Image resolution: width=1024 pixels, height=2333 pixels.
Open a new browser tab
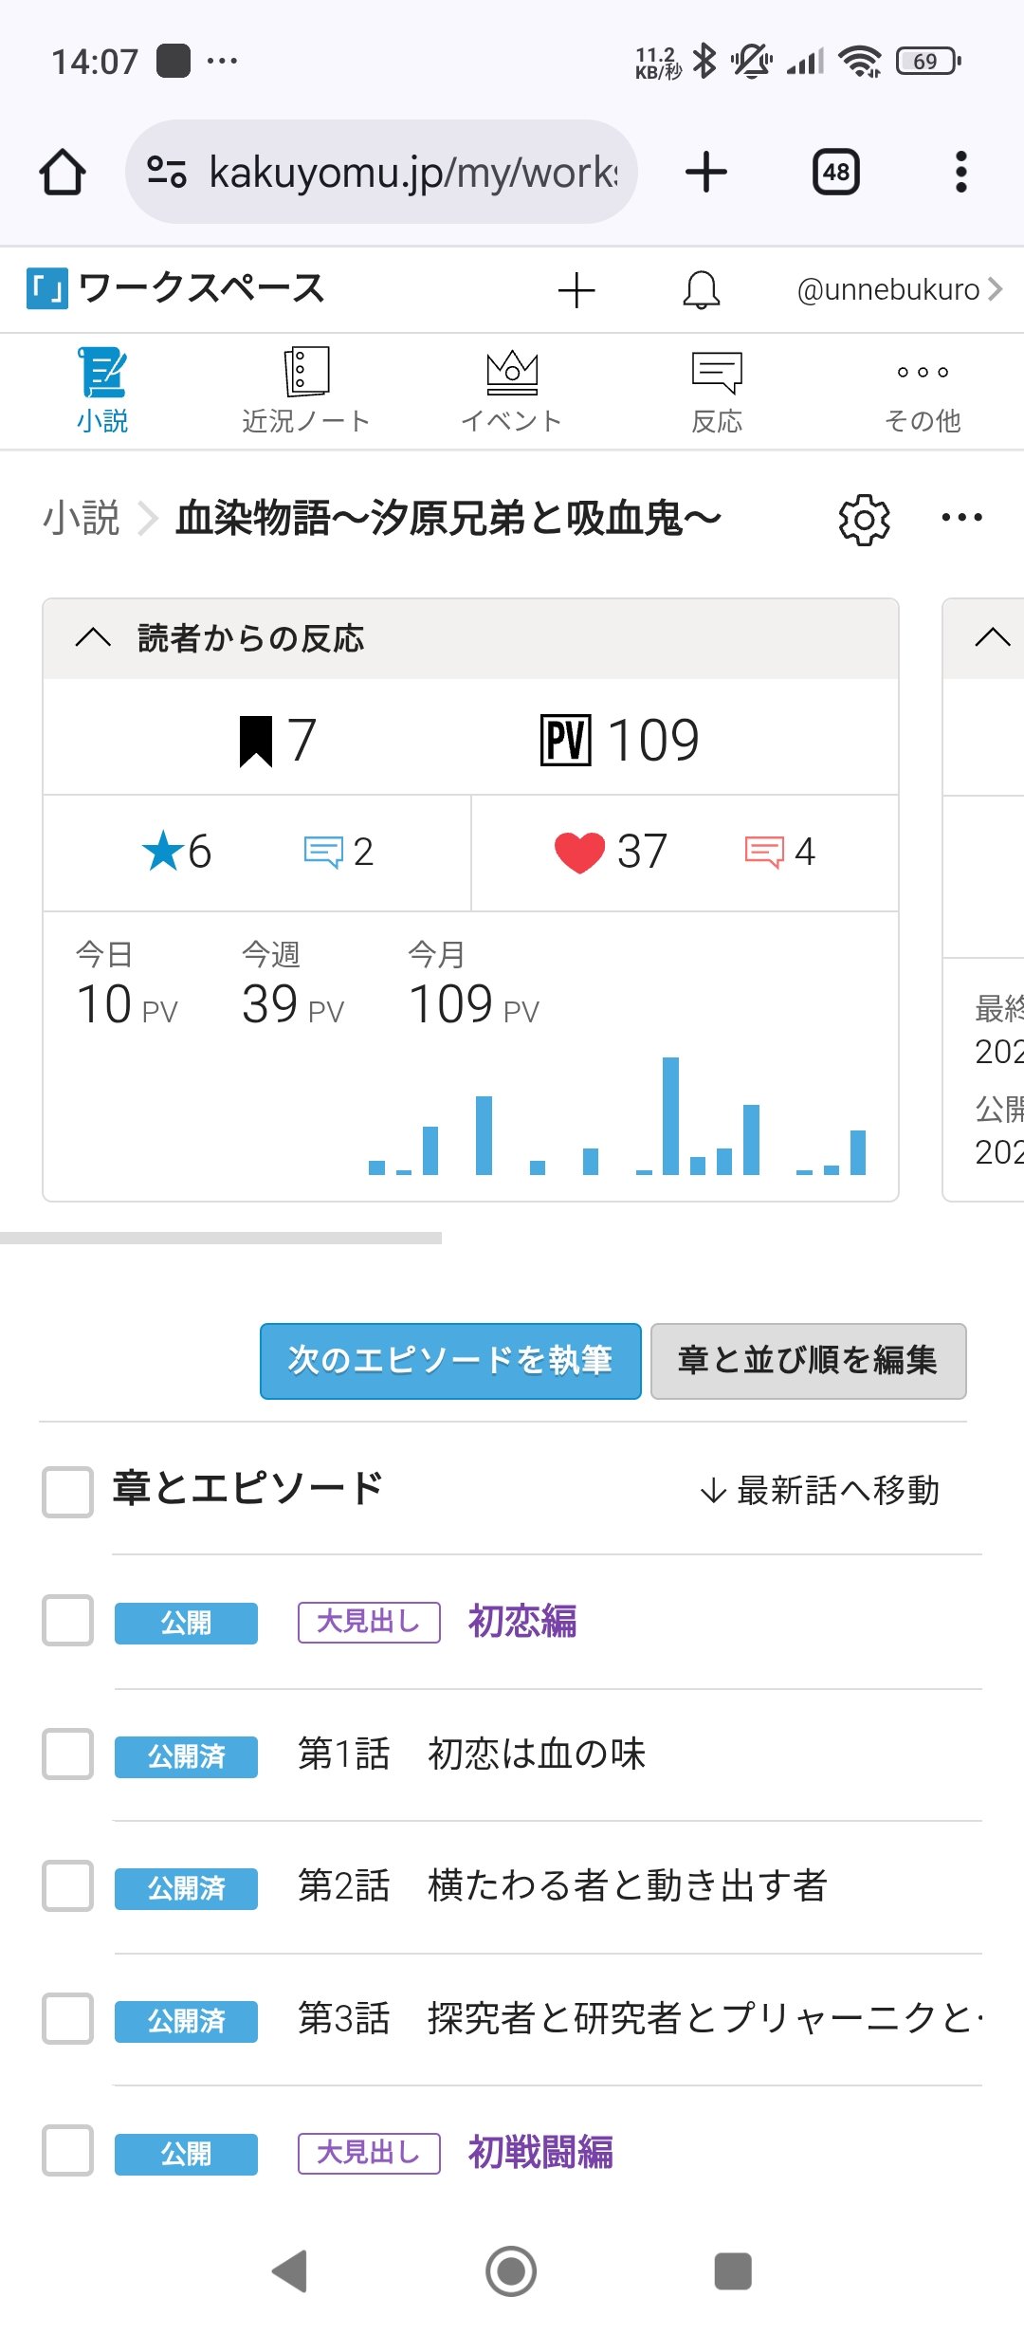coord(705,173)
